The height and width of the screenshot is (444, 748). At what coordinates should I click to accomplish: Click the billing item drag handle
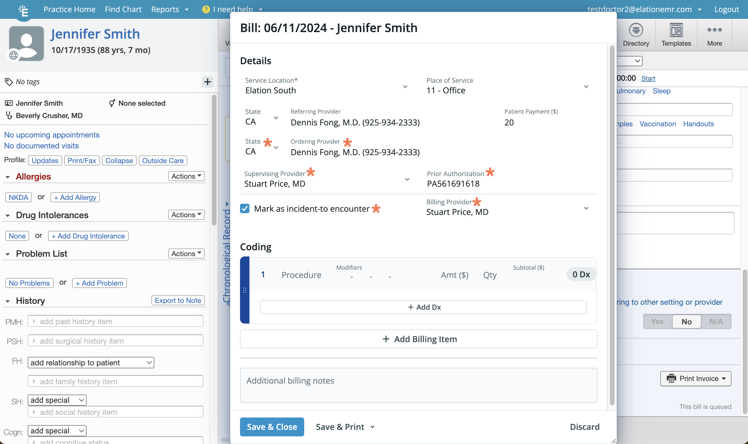[x=245, y=290]
